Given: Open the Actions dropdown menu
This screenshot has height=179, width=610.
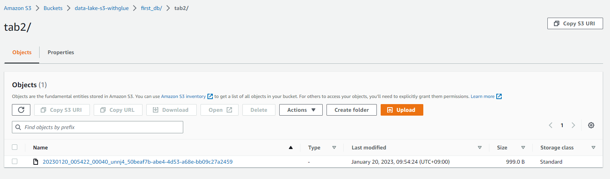Looking at the screenshot, I should tap(301, 110).
